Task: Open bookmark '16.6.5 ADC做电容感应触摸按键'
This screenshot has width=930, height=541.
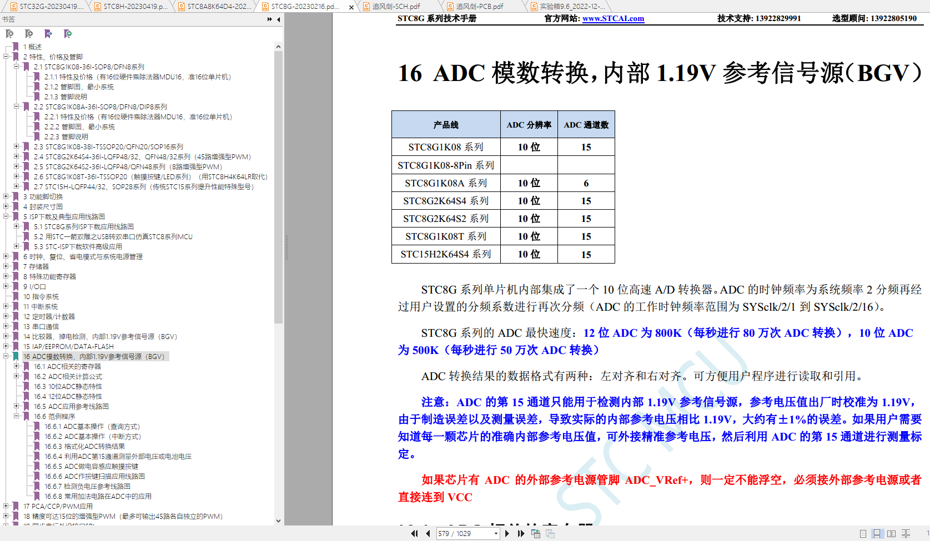Action: (91, 466)
